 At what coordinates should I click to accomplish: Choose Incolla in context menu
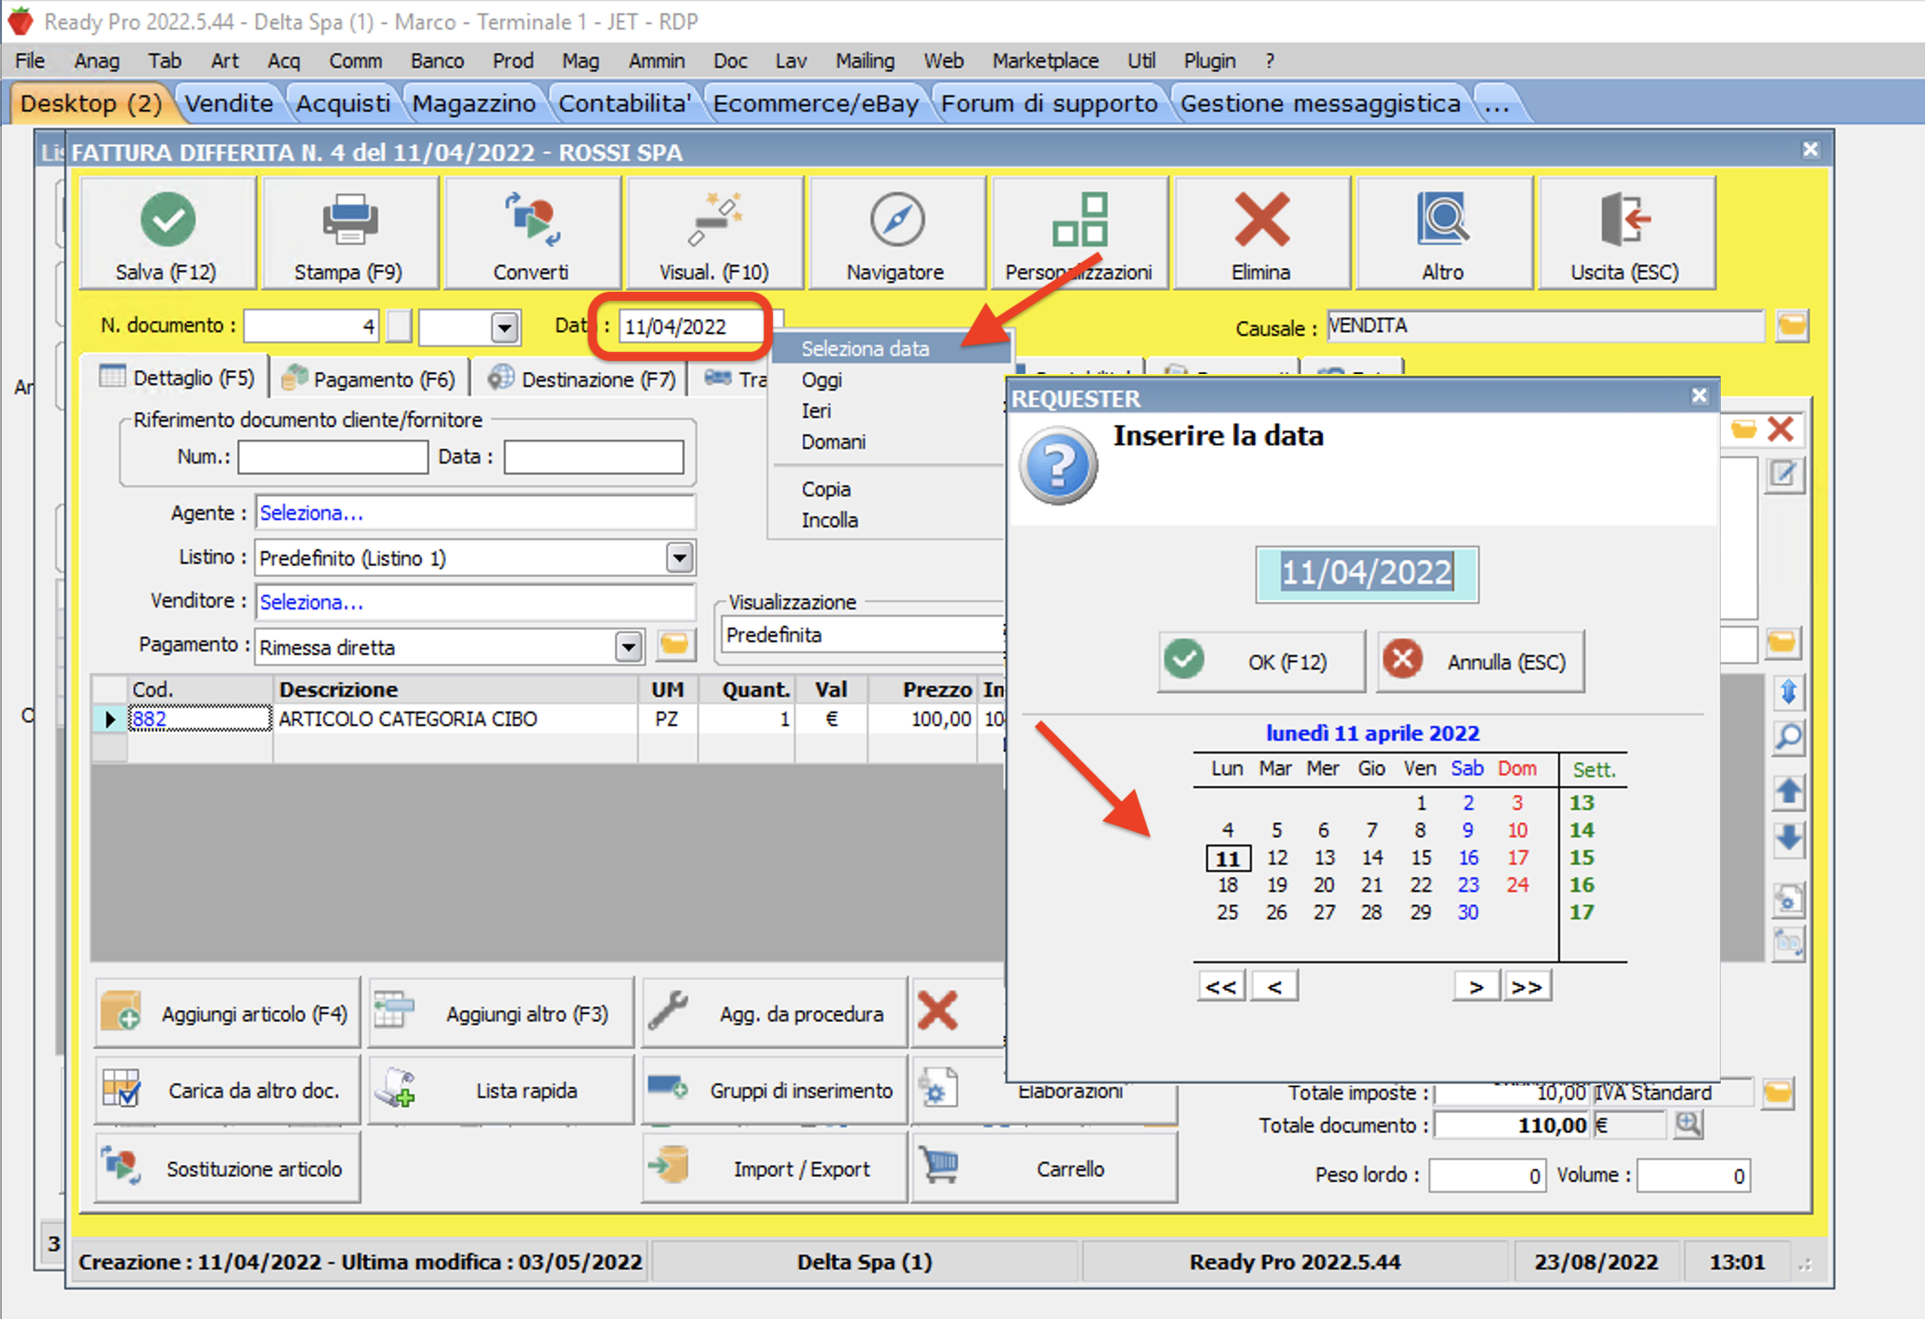click(x=829, y=521)
